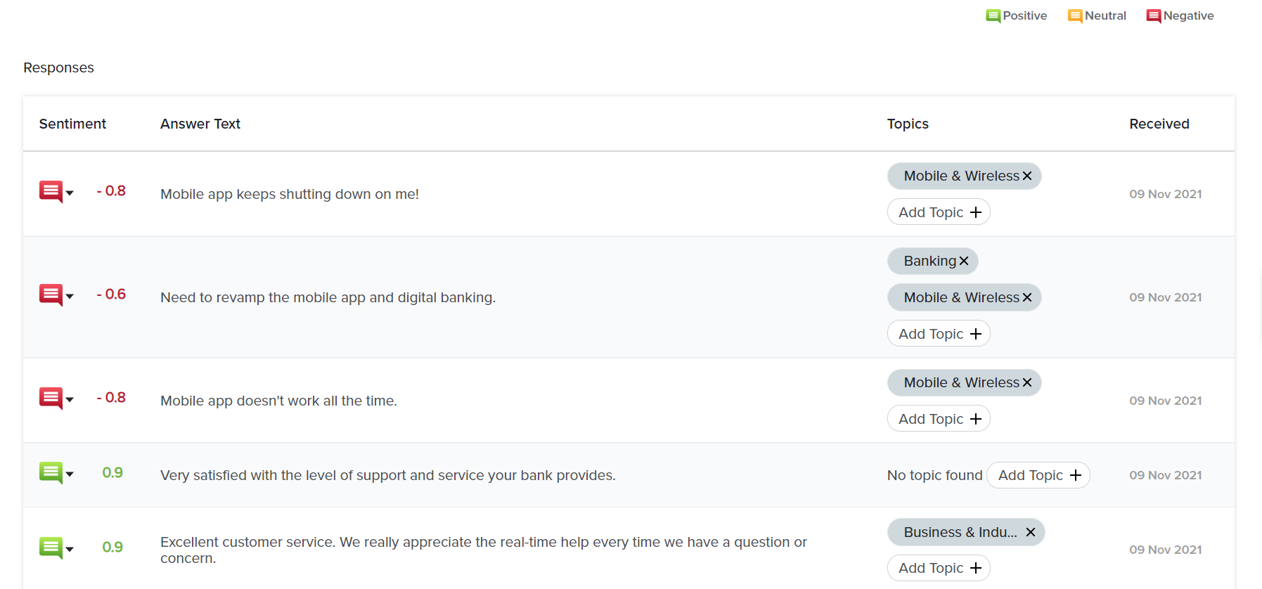Remove Mobile & Wireless from the shutting down response

[1027, 176]
